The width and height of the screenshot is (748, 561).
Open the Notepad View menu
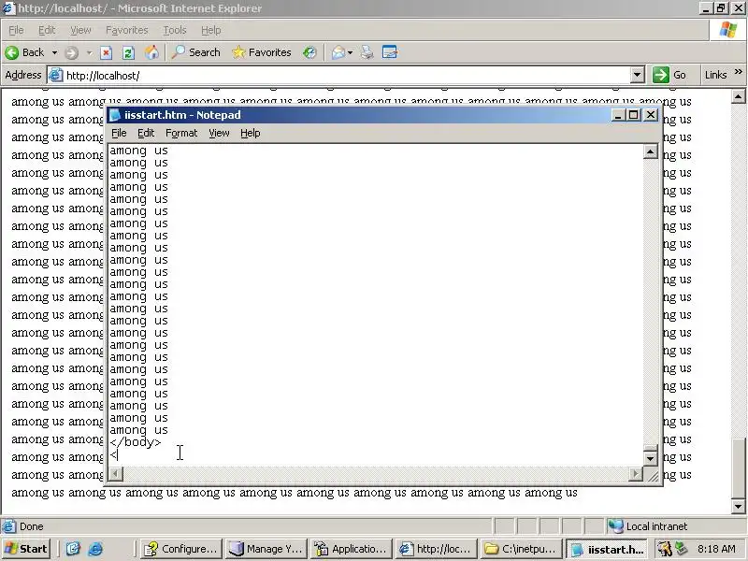click(x=219, y=133)
